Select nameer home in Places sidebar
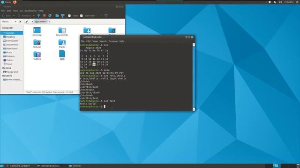 coord(12,33)
